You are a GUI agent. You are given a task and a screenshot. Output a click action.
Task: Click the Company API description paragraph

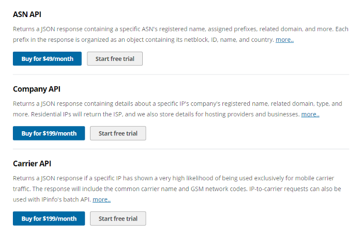point(155,104)
